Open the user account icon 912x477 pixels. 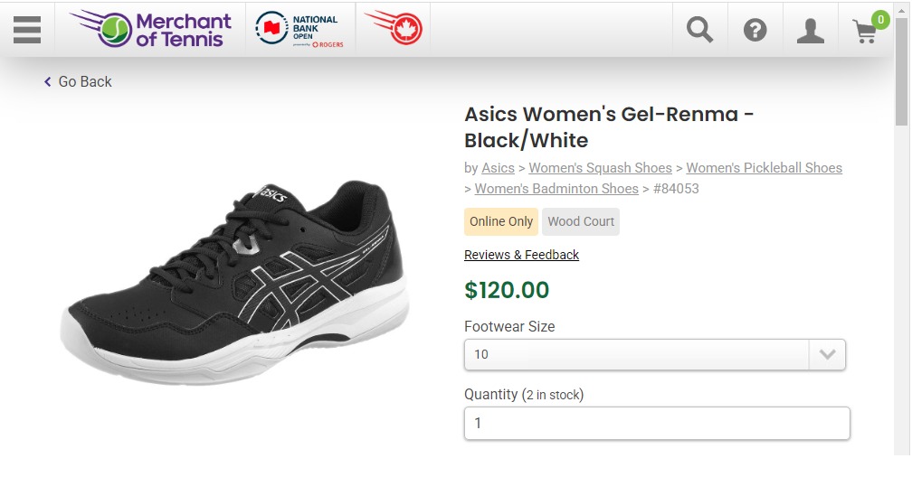810,31
